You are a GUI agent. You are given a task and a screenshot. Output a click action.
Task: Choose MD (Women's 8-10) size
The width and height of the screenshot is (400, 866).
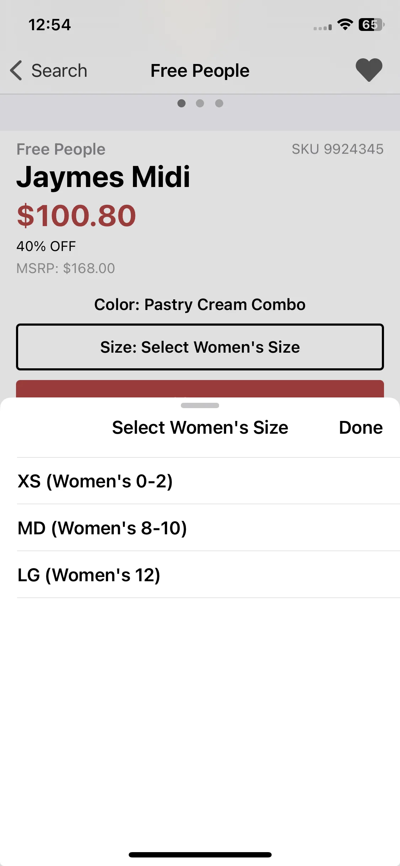pyautogui.click(x=208, y=528)
